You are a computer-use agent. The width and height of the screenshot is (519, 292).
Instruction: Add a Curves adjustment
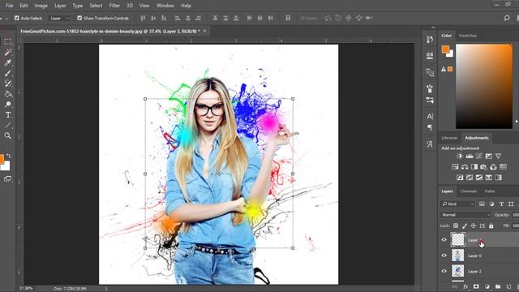click(479, 156)
